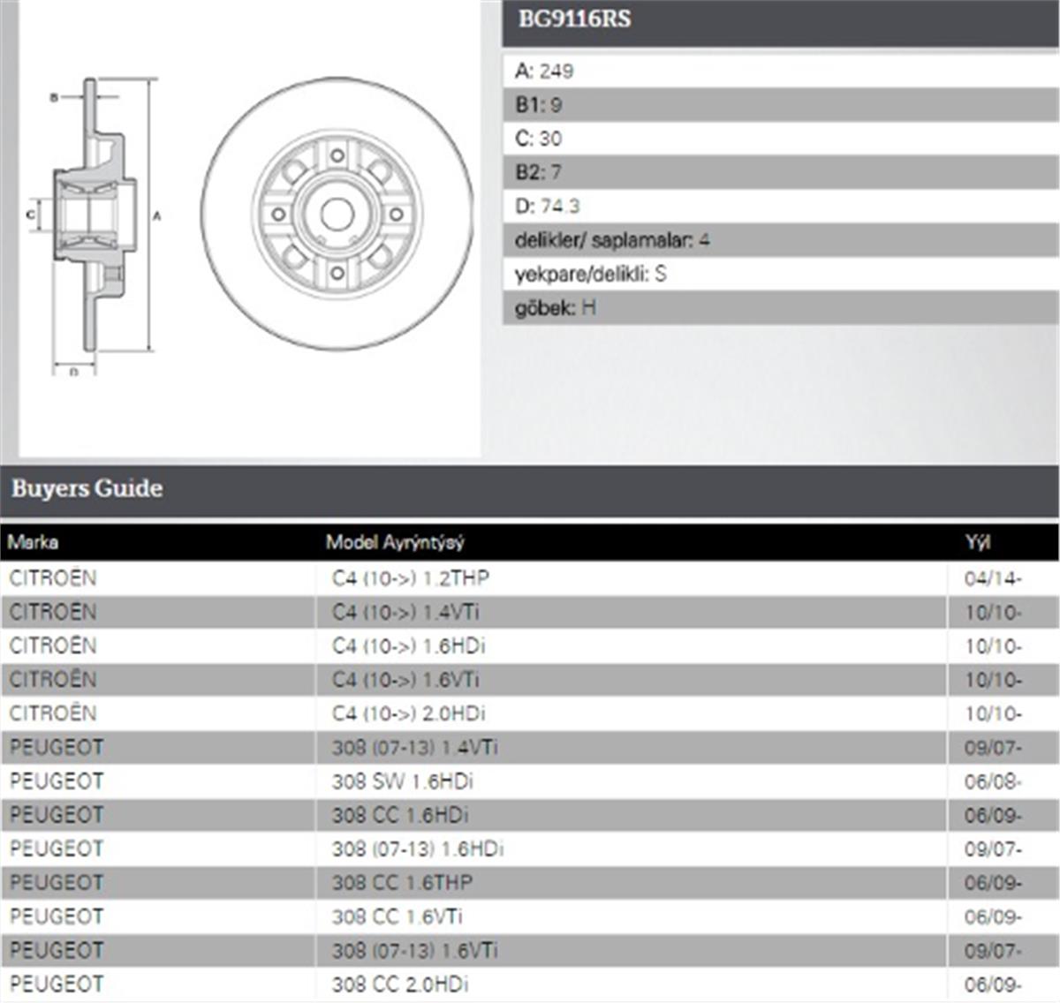Select the C4 (10->) 2.0HDi model cell
Screen dimensions: 1060x1003
pos(632,713)
